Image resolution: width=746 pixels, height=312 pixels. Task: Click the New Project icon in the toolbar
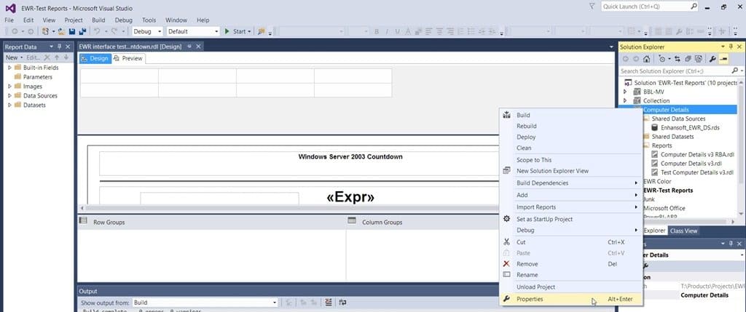[x=45, y=31]
